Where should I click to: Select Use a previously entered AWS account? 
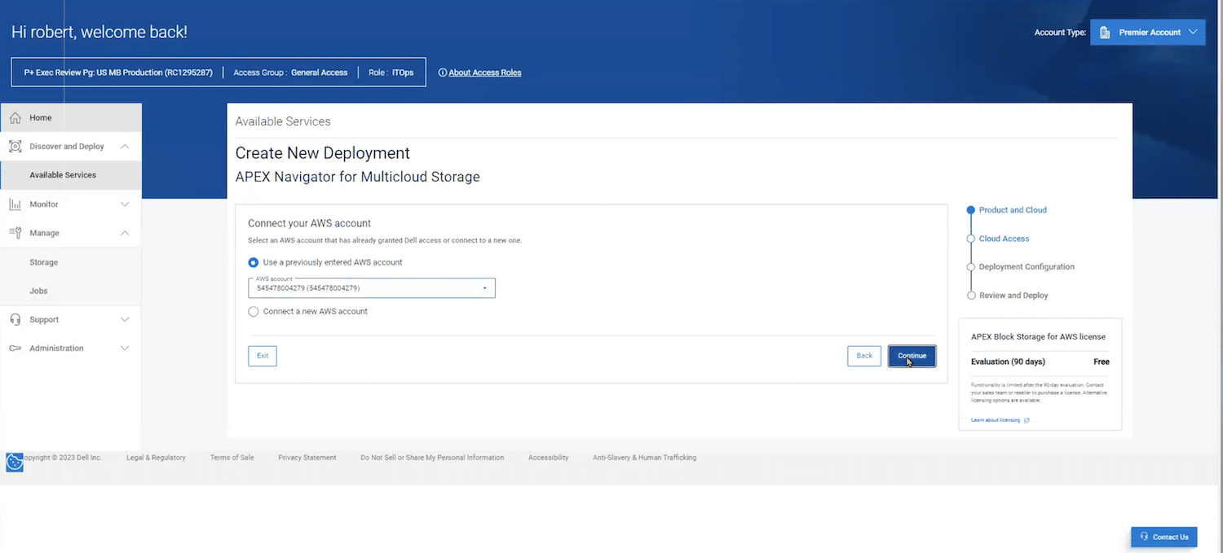click(254, 262)
